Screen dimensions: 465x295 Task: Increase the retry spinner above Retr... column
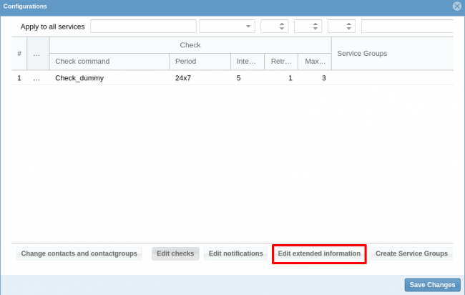pos(316,24)
